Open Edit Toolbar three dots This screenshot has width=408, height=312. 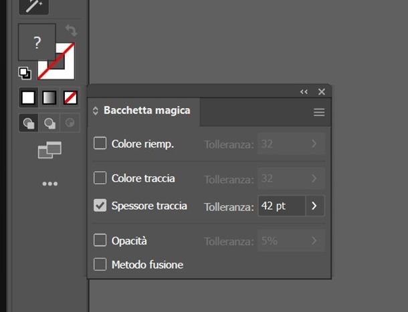[x=49, y=184]
